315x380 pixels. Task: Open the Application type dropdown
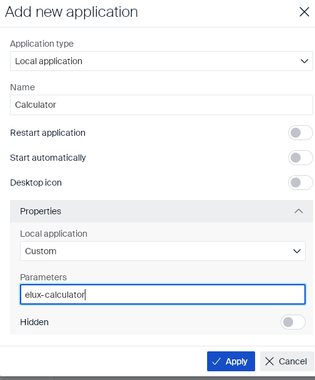(162, 61)
